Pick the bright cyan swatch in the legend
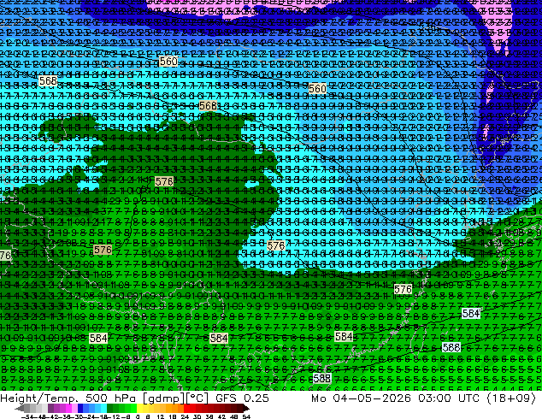 [104, 409]
